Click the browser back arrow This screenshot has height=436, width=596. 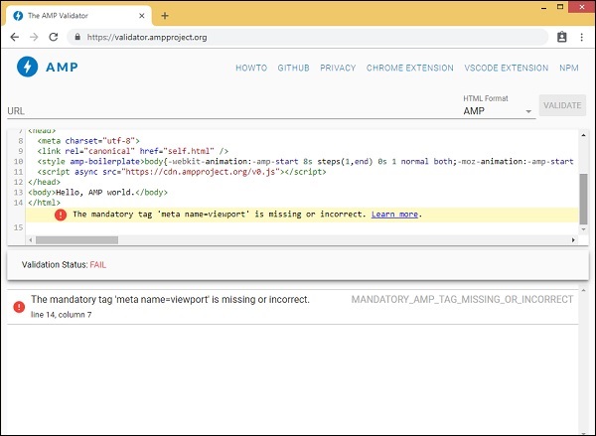pos(16,37)
